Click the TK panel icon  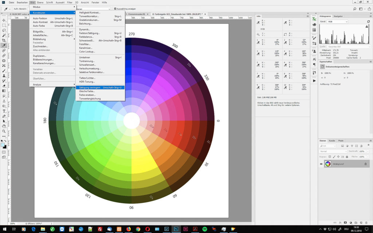click(314, 19)
